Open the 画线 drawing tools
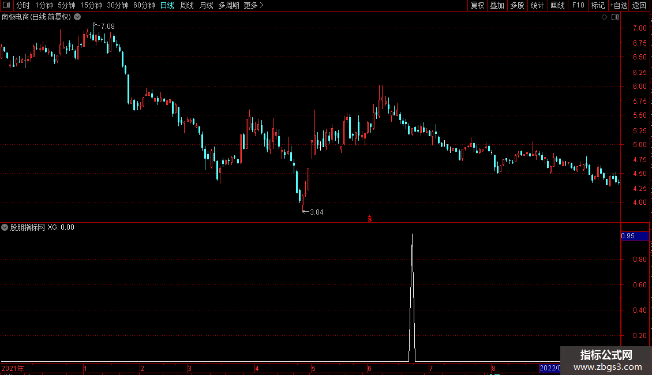The image size is (652, 375). coord(557,5)
